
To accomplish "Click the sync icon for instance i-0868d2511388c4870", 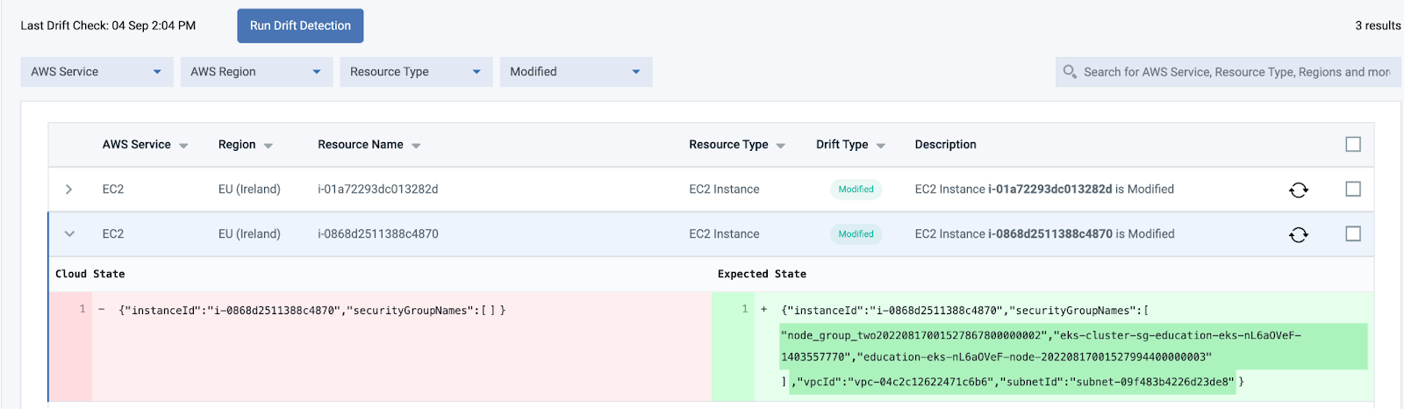I will [1299, 234].
